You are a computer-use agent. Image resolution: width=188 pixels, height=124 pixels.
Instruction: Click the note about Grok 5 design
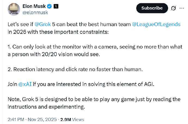coord(94,99)
